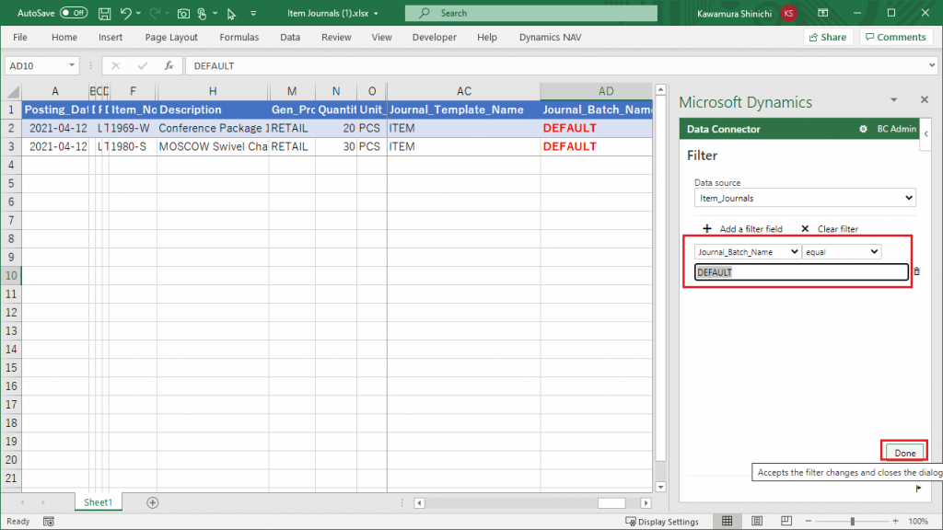Click the pointer select icon in title bar

231,13
